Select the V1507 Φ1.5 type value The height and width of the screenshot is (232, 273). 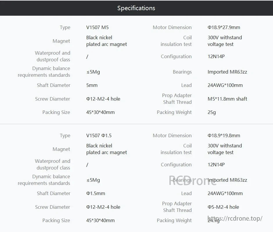click(99, 135)
